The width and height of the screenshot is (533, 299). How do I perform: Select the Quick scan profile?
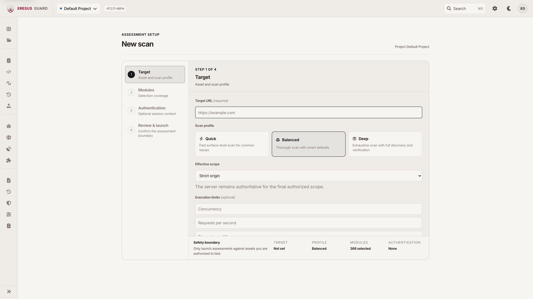[232, 144]
